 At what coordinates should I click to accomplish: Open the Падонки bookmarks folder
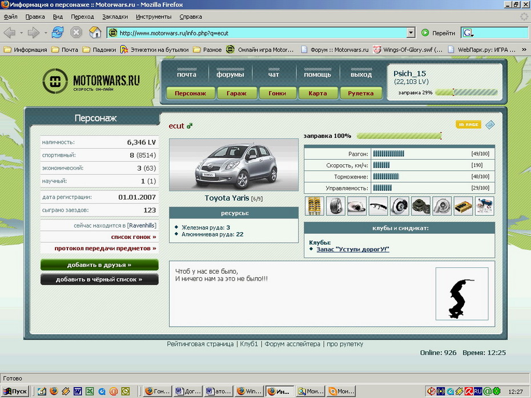click(99, 50)
